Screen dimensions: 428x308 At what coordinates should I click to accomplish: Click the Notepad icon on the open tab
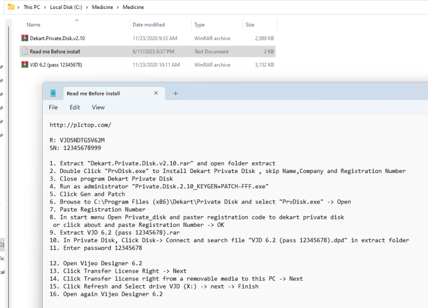53,93
